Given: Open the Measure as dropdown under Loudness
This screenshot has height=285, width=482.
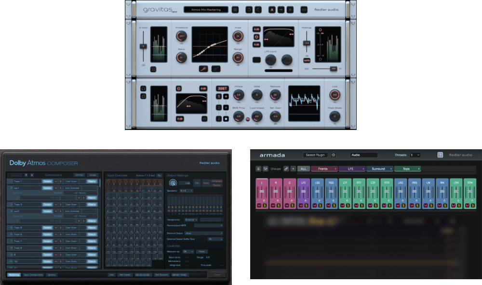Looking at the screenshot, I should [x=188, y=251].
